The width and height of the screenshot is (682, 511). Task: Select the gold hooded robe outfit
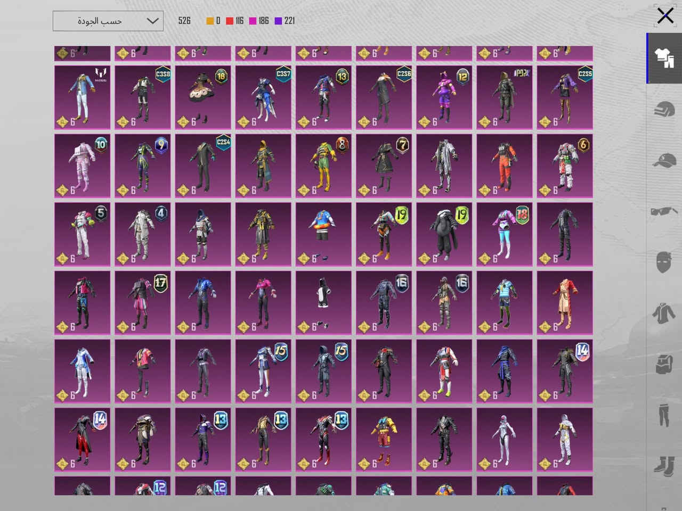(263, 166)
